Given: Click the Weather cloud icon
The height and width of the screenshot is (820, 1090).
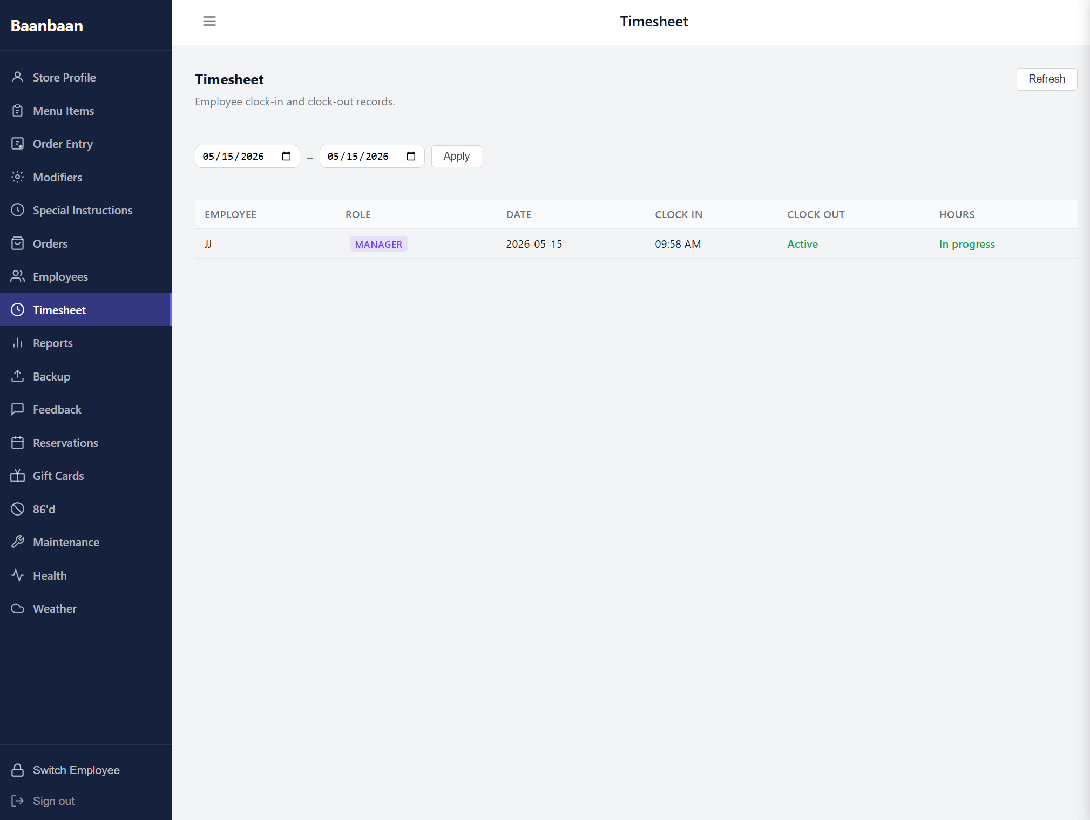Looking at the screenshot, I should 18,608.
